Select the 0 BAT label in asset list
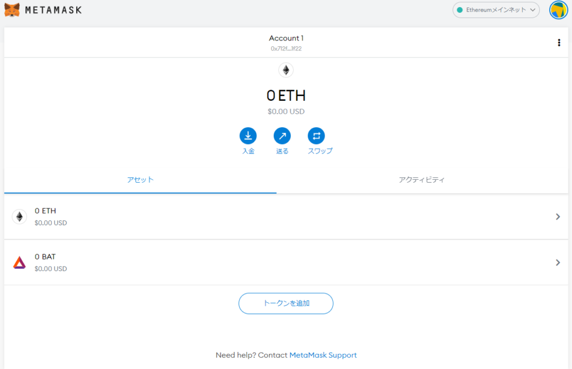The height and width of the screenshot is (369, 572). (45, 257)
